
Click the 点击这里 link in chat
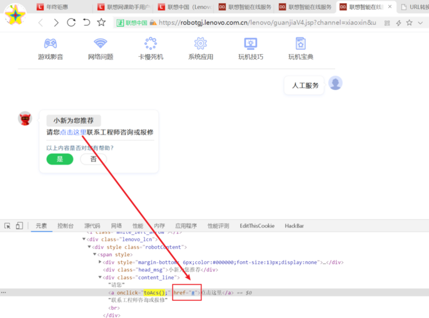coord(73,132)
